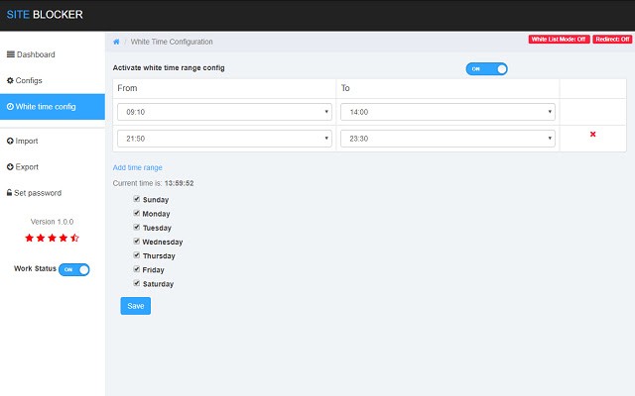The width and height of the screenshot is (635, 396).
Task: Go to the Dashboard page
Action: [36, 54]
